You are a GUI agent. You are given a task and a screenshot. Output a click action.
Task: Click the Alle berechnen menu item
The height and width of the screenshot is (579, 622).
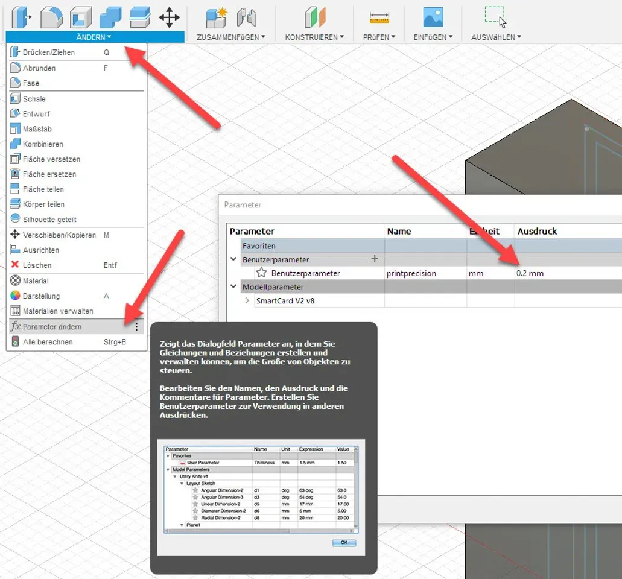point(48,342)
